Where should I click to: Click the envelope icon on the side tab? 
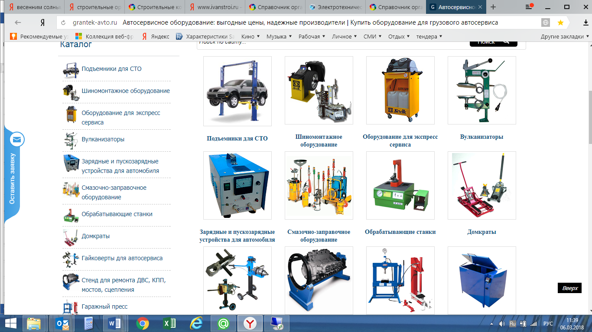(x=17, y=140)
